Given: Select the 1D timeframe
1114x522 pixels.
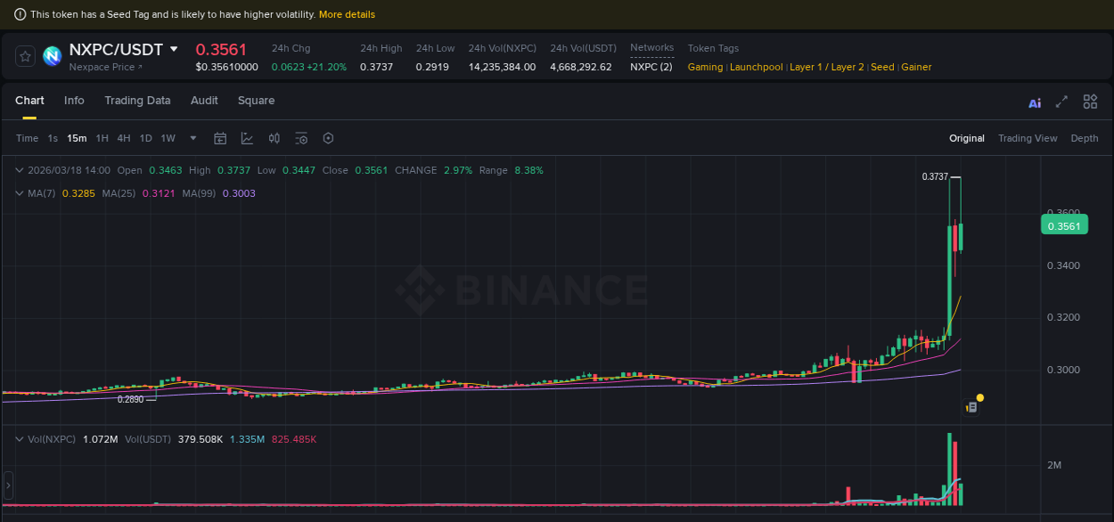Looking at the screenshot, I should tap(145, 138).
